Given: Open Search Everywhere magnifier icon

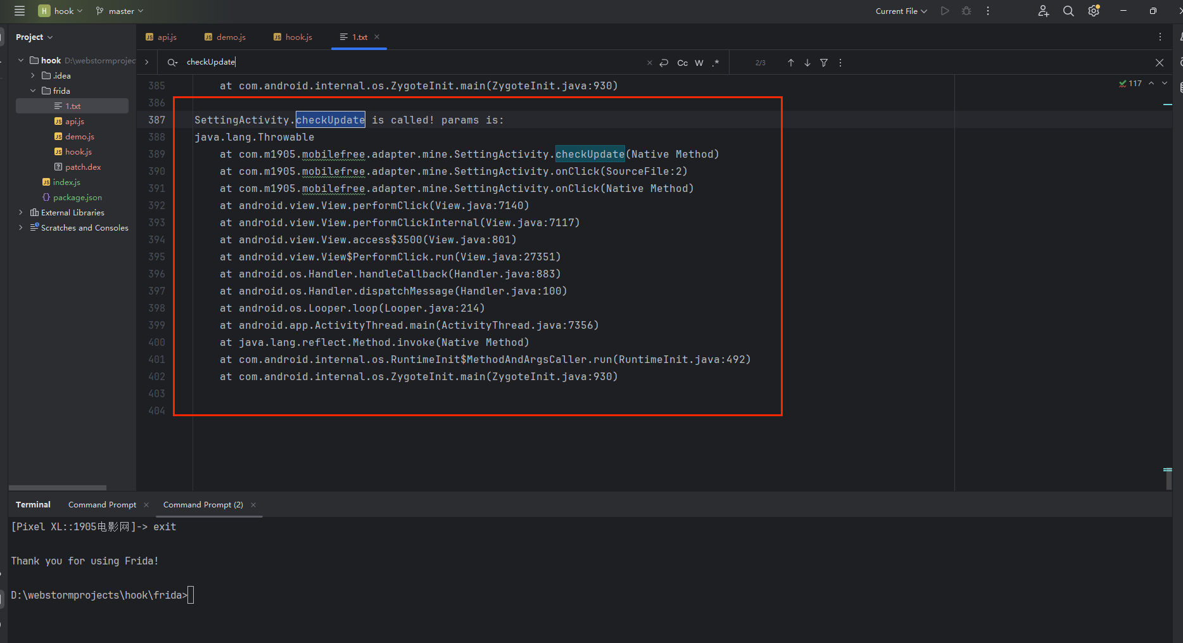Looking at the screenshot, I should (x=1068, y=11).
